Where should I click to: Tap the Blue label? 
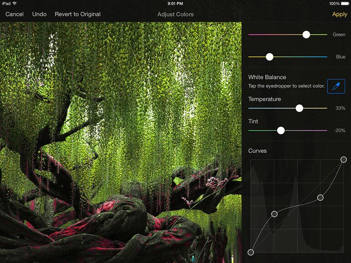(341, 57)
